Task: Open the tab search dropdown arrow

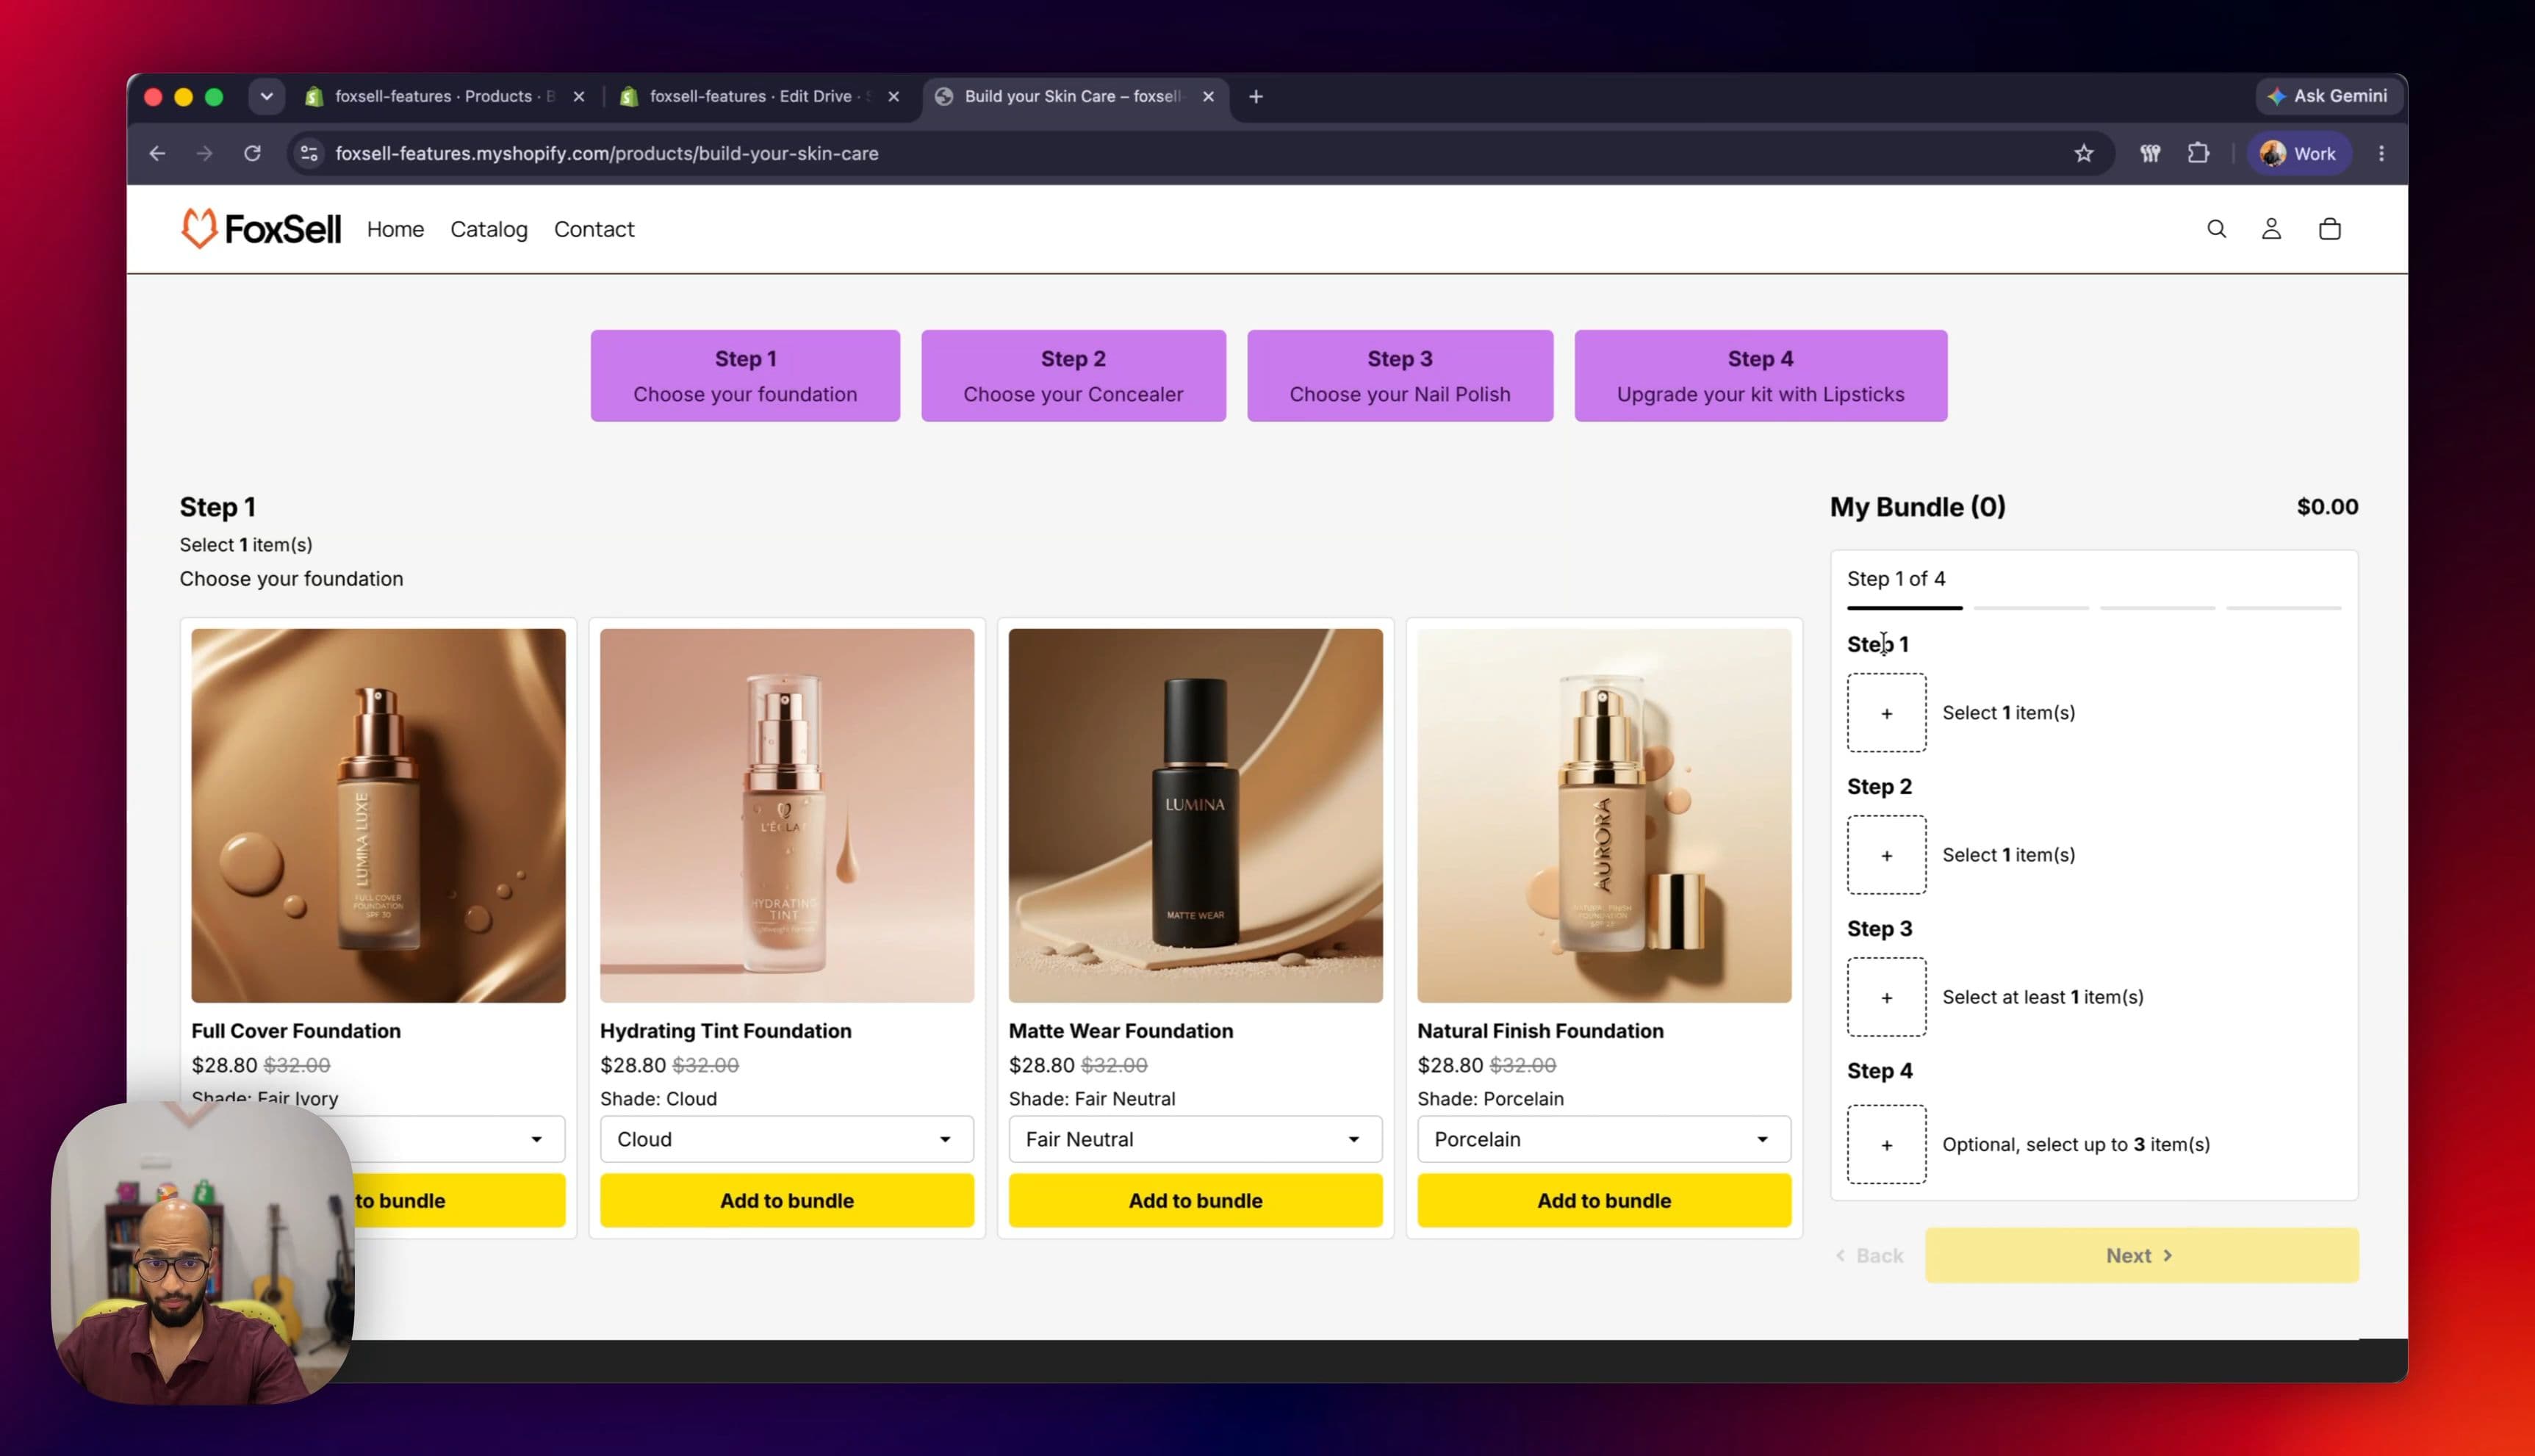Action: [x=266, y=96]
